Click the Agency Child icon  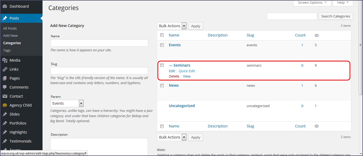tap(5, 105)
